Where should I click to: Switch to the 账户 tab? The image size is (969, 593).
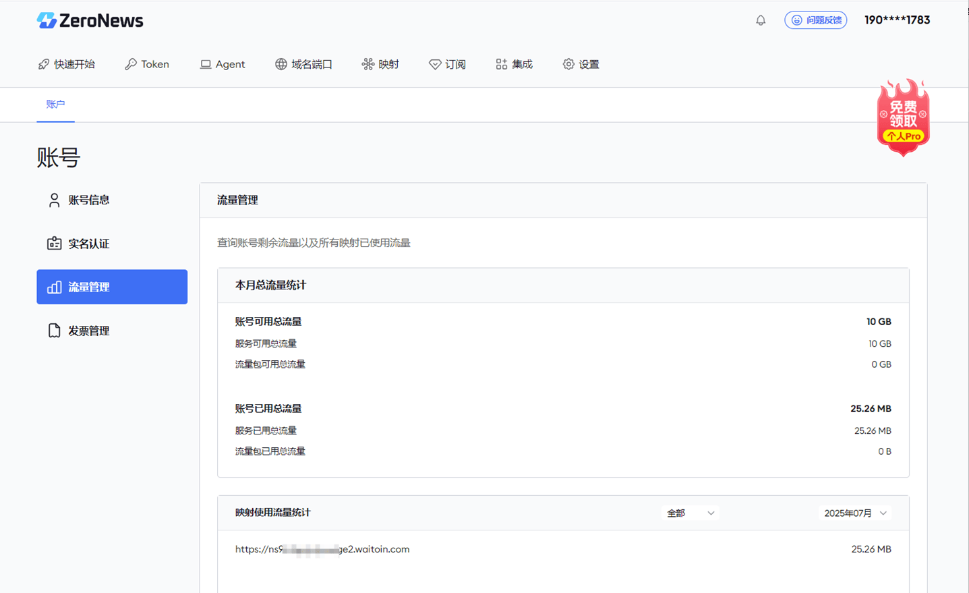(55, 105)
